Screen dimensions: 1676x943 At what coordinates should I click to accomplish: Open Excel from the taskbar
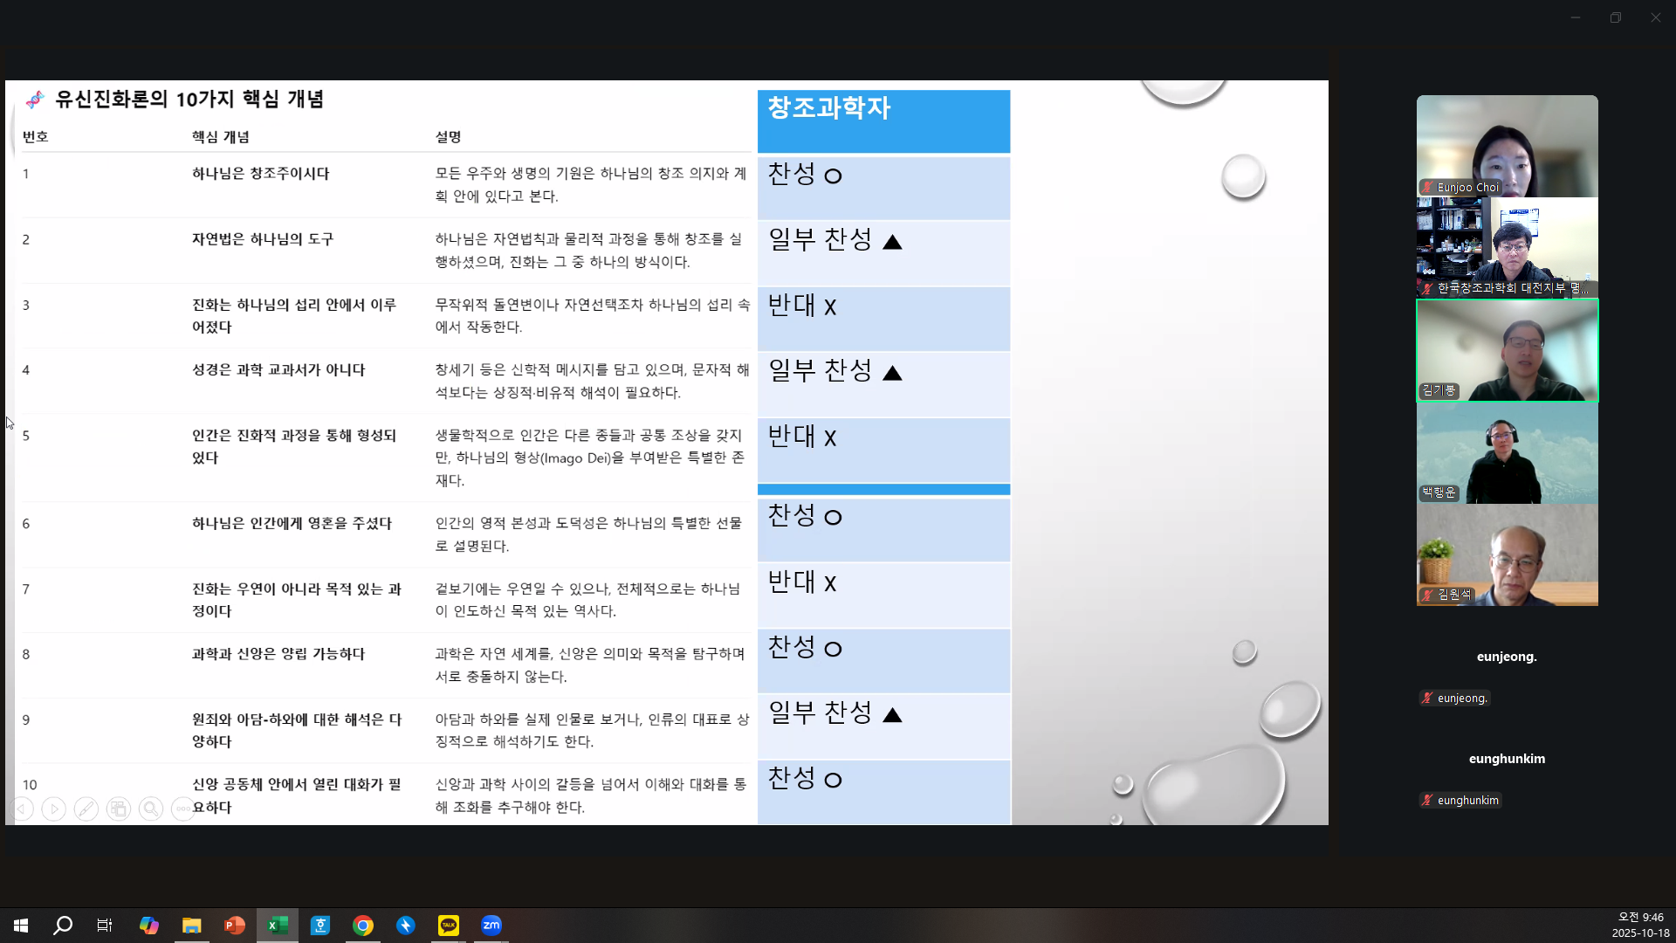pyautogui.click(x=278, y=926)
